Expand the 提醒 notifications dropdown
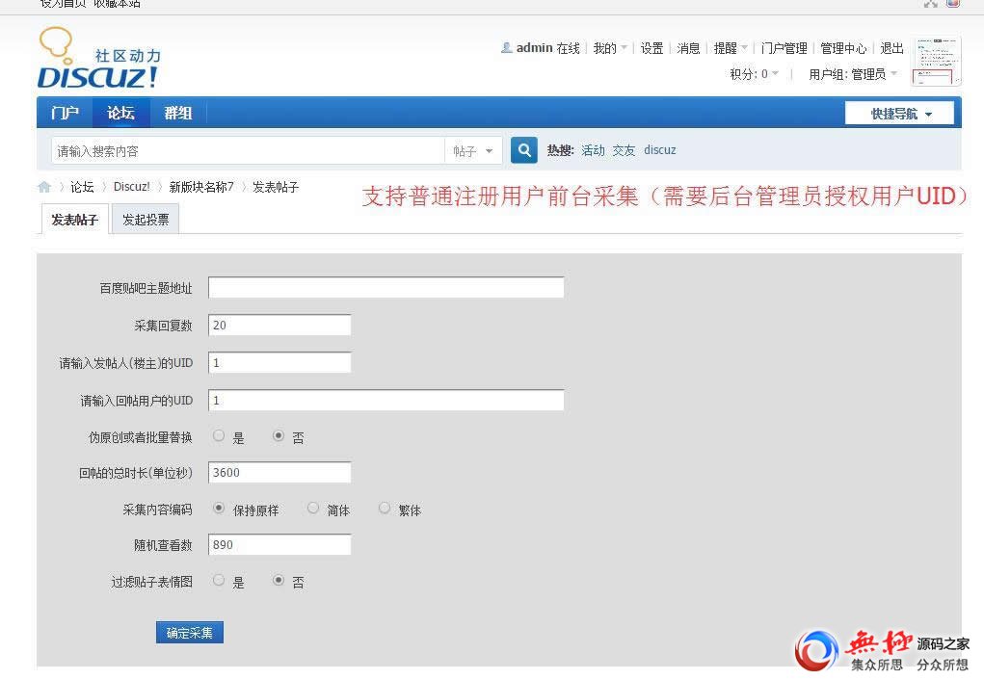The height and width of the screenshot is (680, 984). [x=731, y=48]
